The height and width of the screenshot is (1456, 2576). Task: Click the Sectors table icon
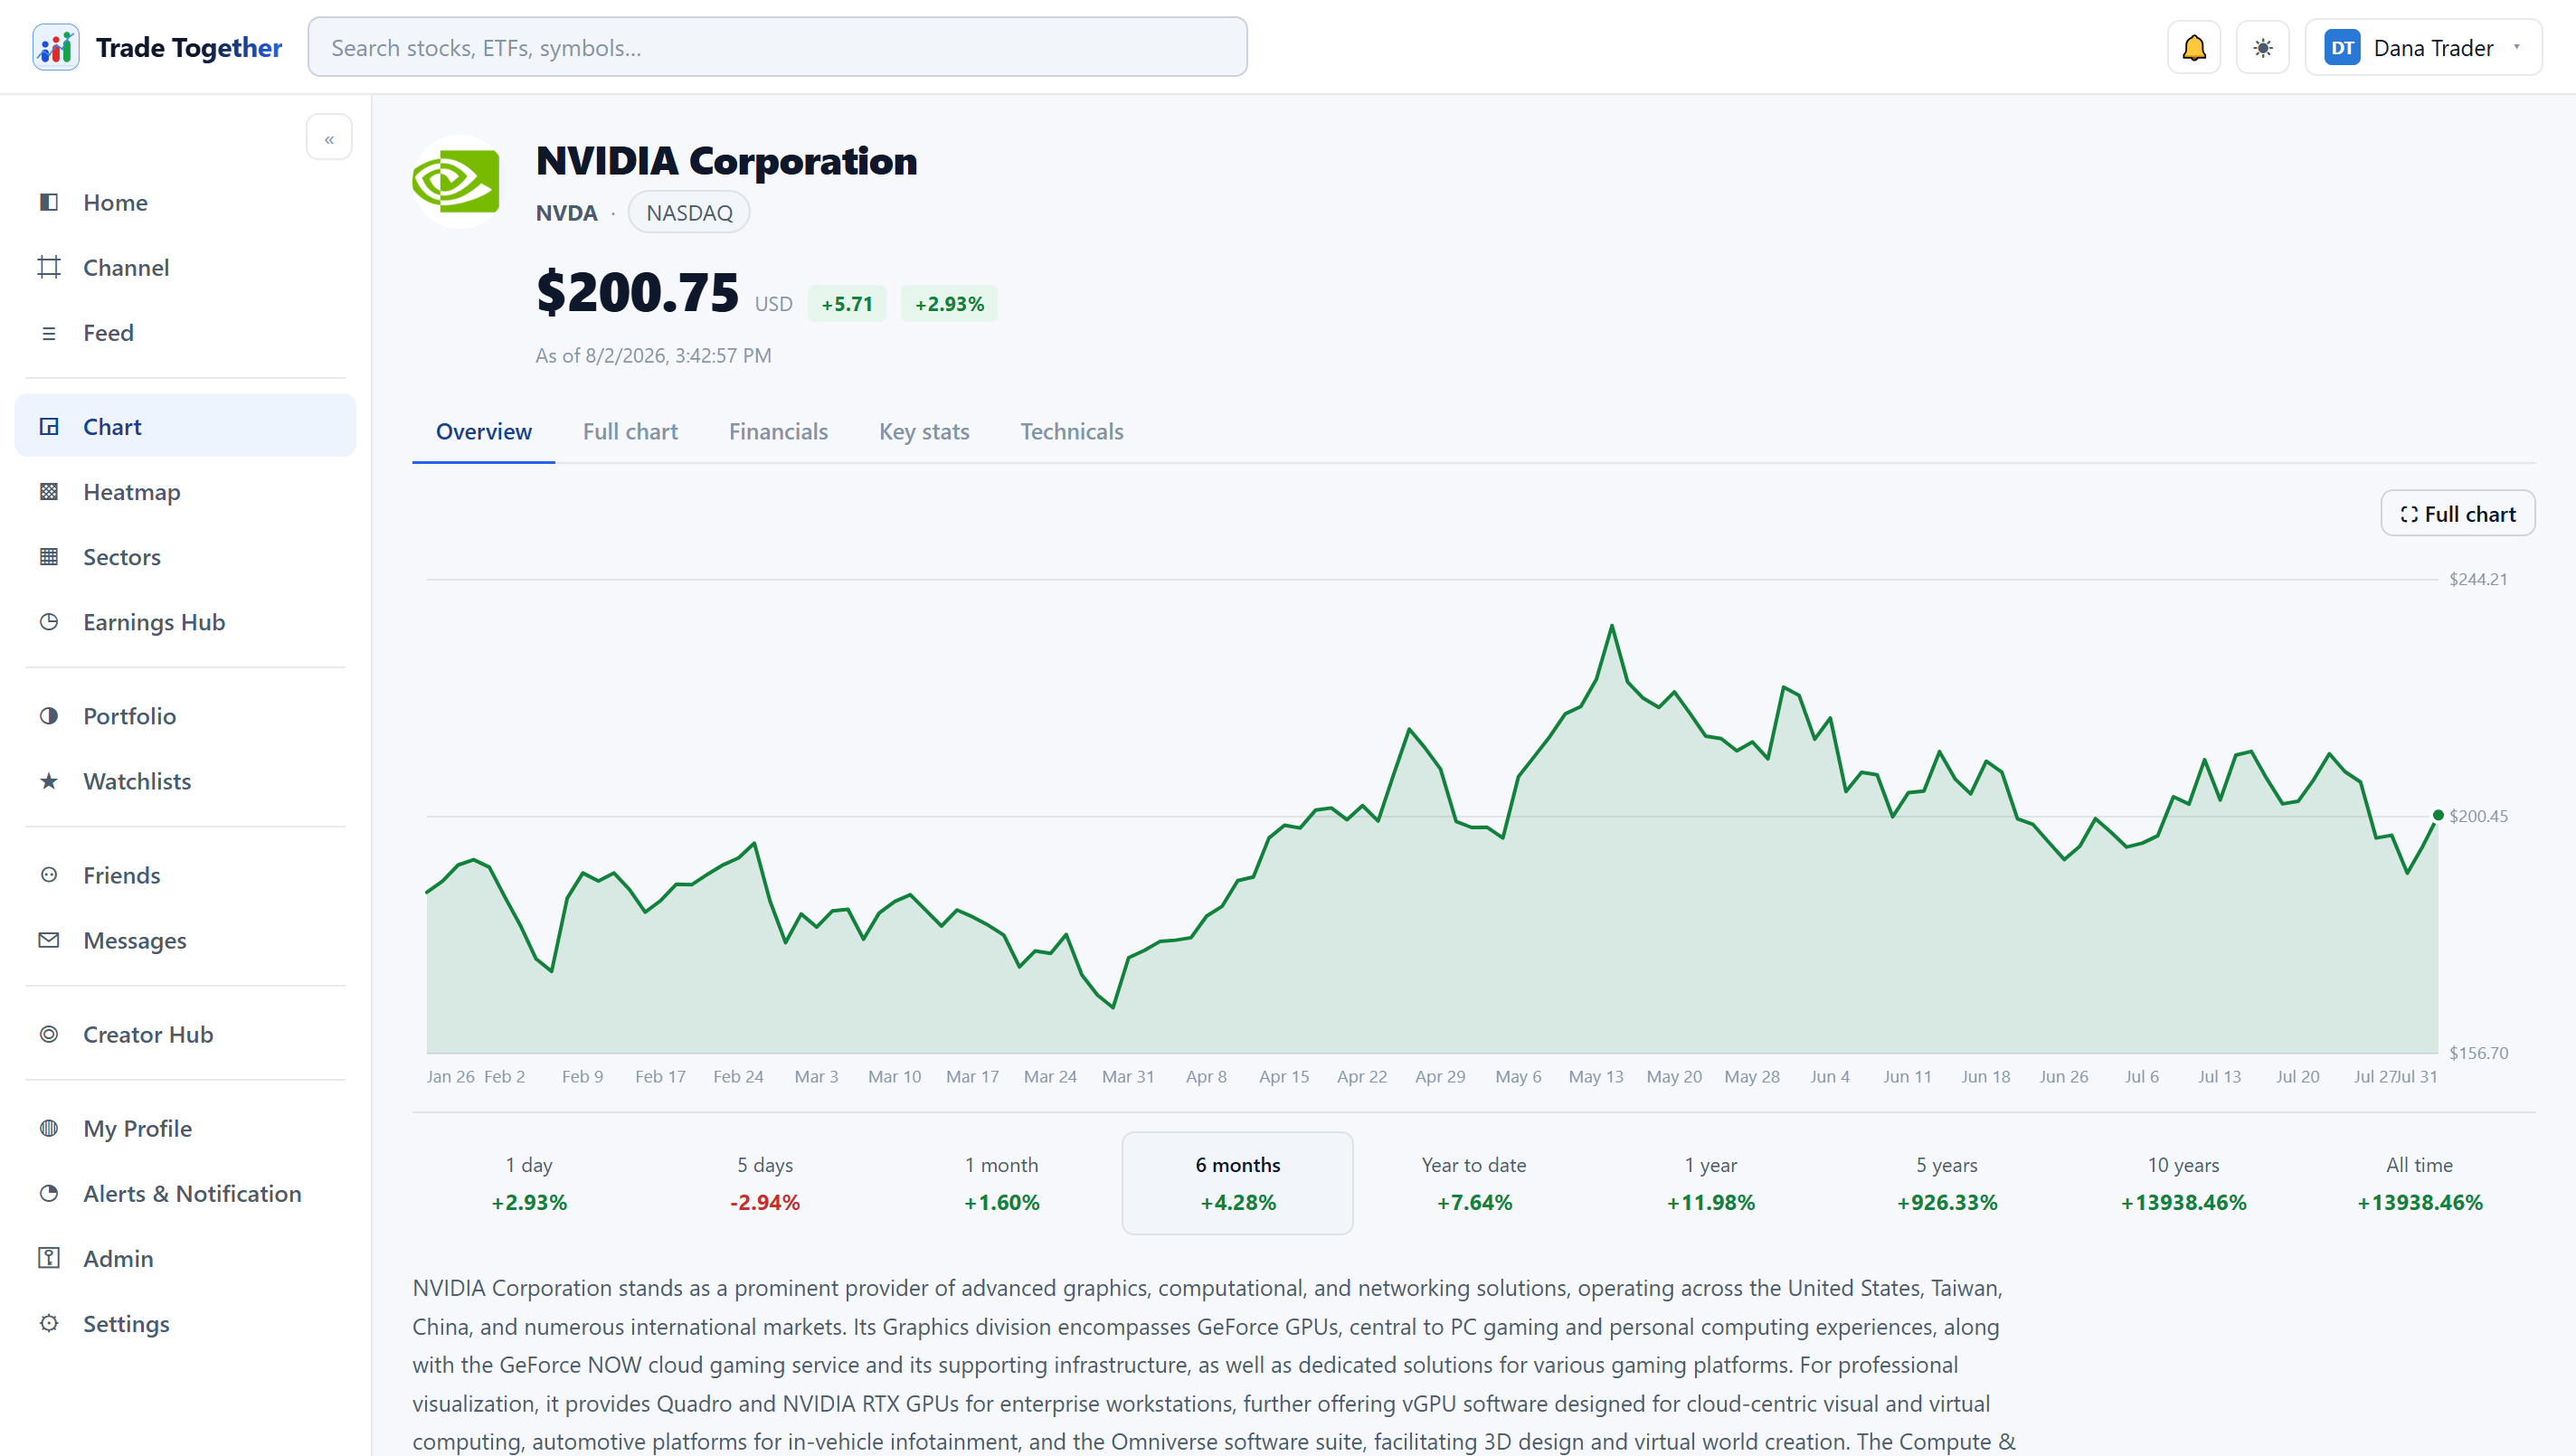click(x=49, y=557)
